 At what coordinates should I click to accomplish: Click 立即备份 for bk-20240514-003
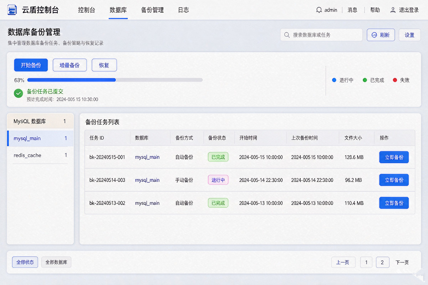tap(394, 180)
